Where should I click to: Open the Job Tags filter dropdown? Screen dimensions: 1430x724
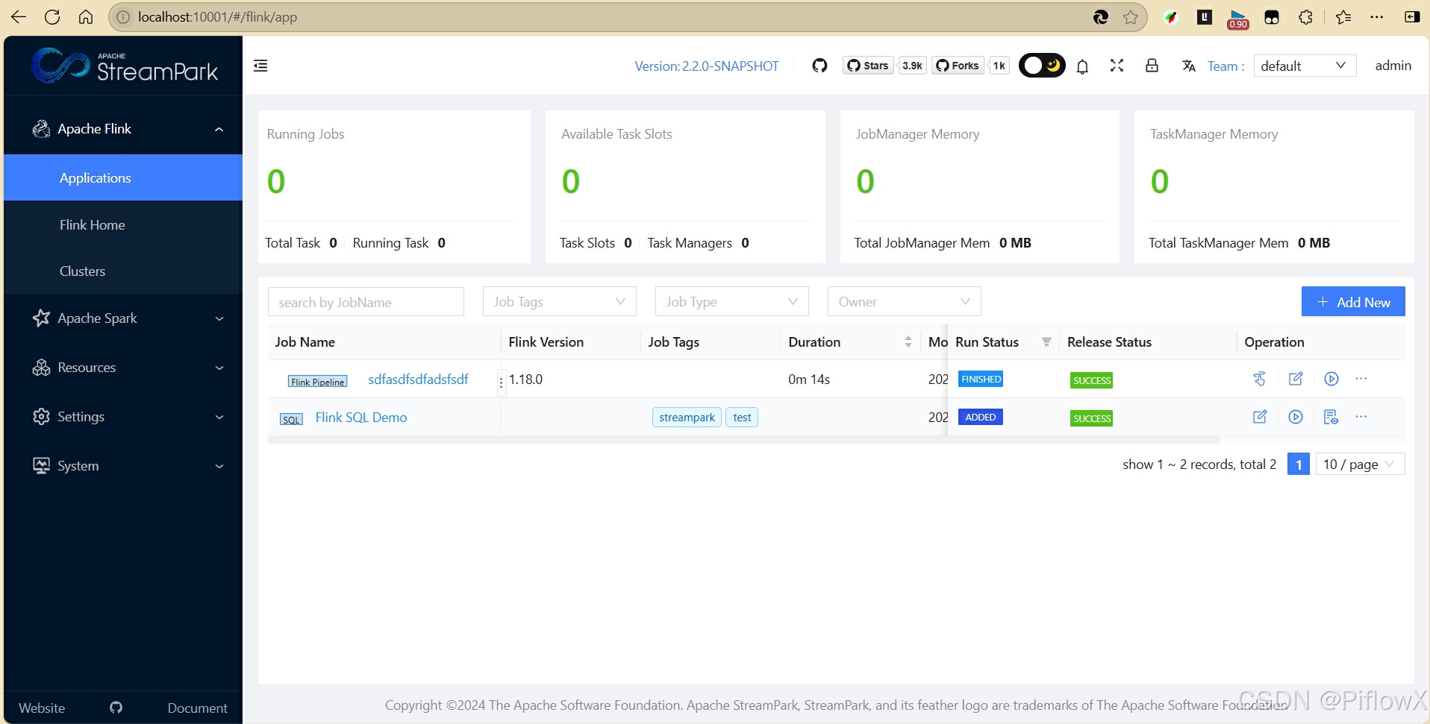pyautogui.click(x=559, y=301)
